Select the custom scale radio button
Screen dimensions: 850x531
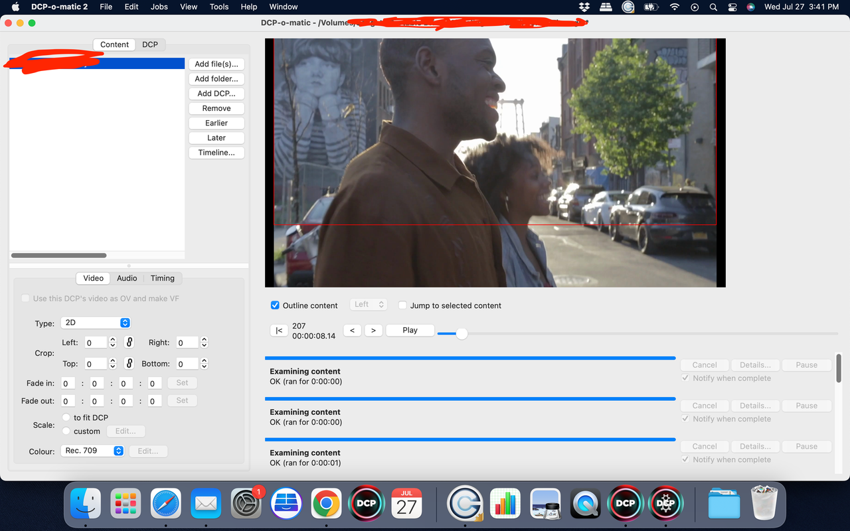click(x=66, y=431)
